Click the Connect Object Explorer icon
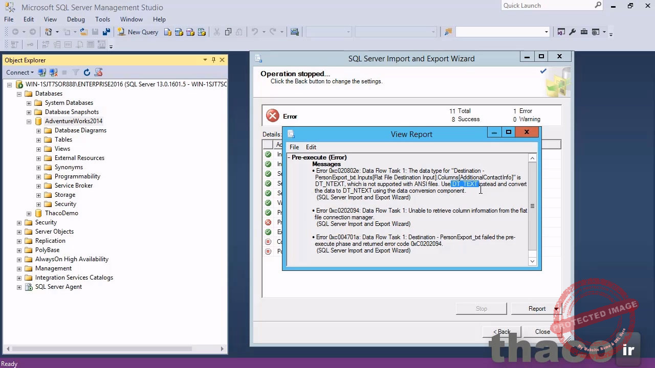The height and width of the screenshot is (368, 655). 42,73
